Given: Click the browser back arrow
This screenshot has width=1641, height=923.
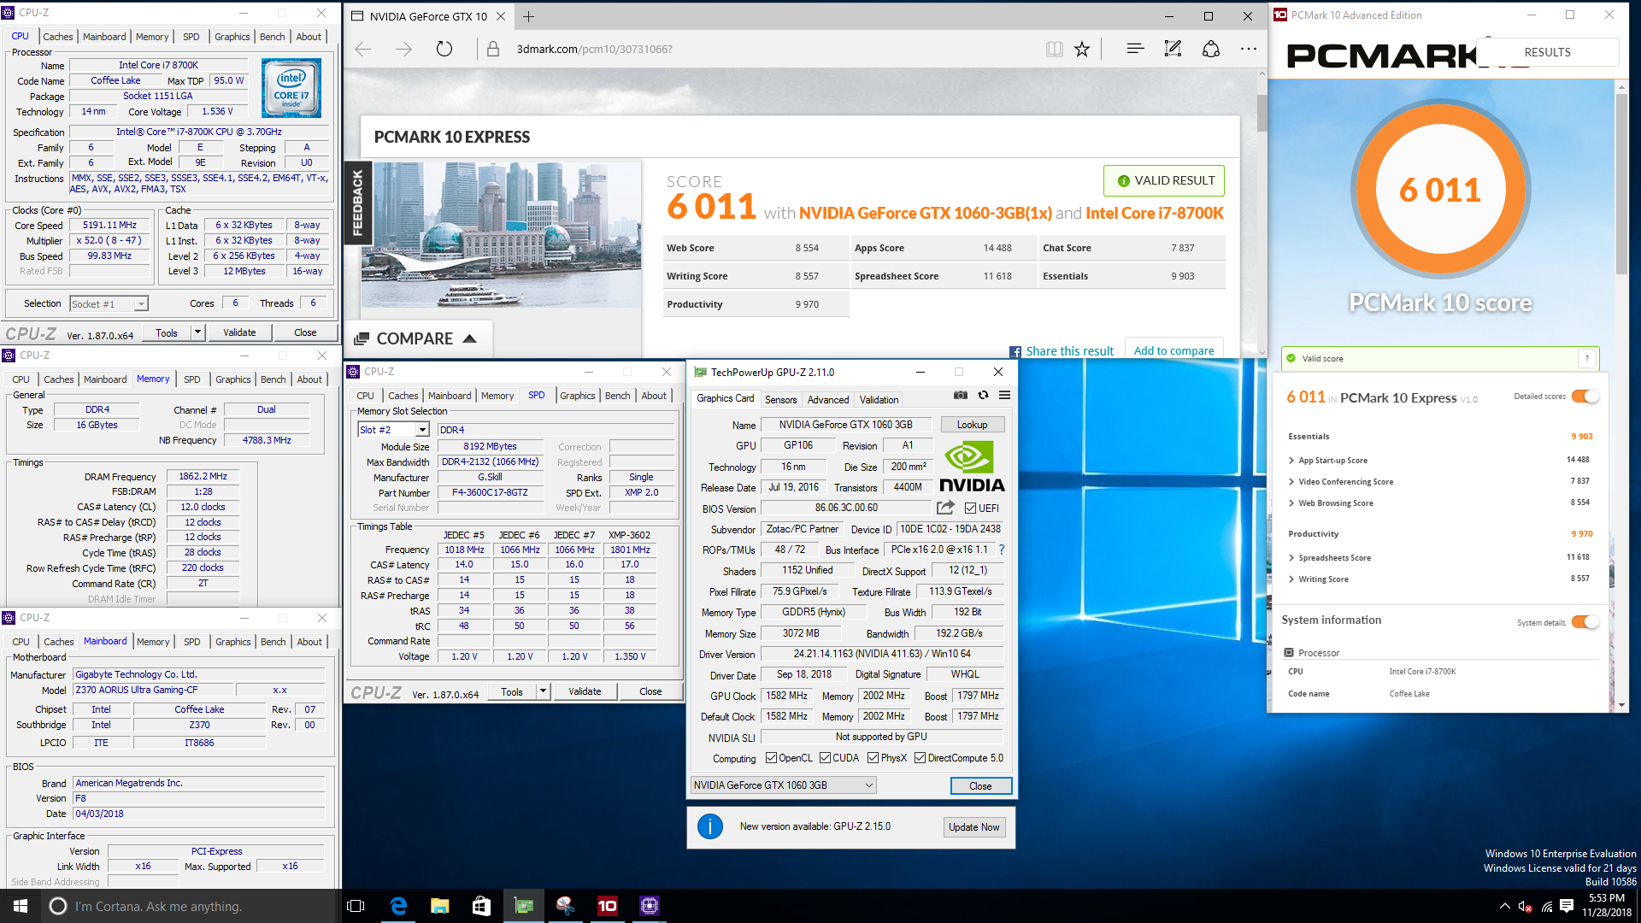Looking at the screenshot, I should tap(363, 50).
